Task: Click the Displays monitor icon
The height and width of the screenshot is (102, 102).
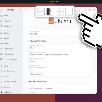Action: point(1,33)
